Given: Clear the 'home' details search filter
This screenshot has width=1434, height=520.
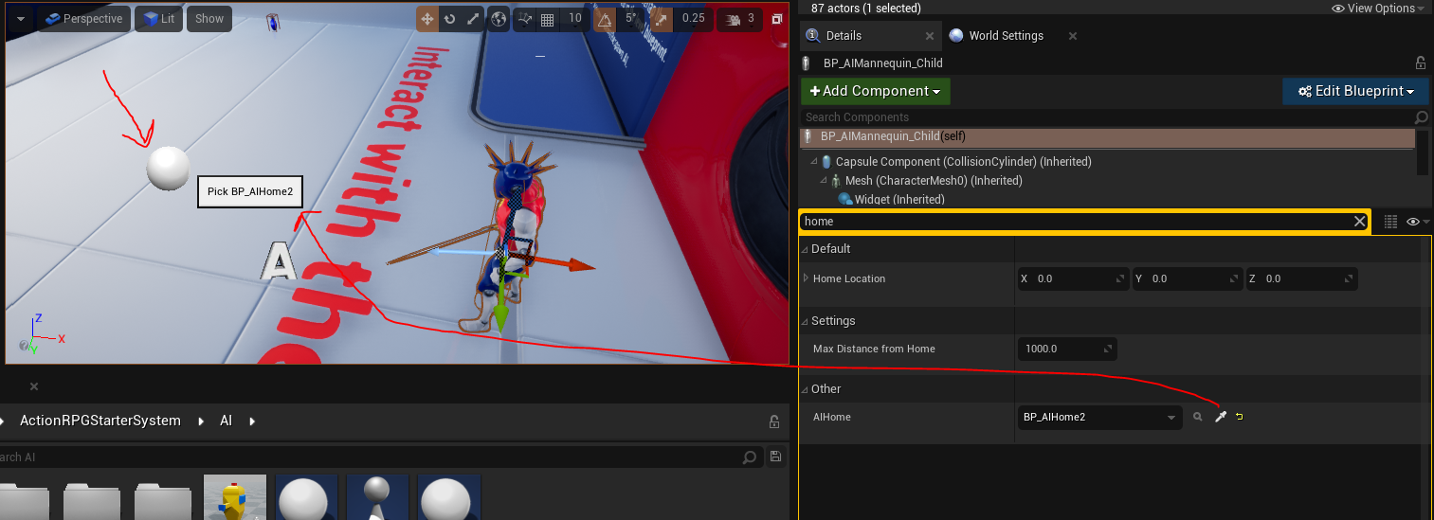Looking at the screenshot, I should [1359, 222].
